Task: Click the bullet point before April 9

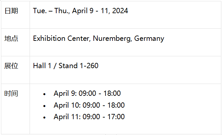Action: pos(44,94)
